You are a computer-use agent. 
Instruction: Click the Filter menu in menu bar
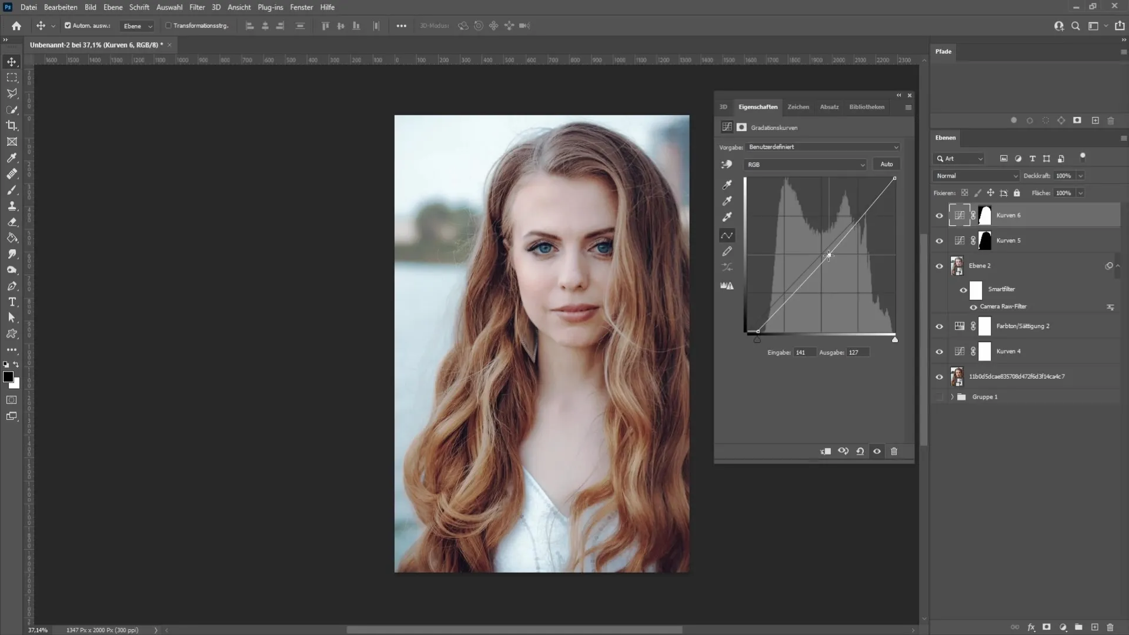[197, 7]
